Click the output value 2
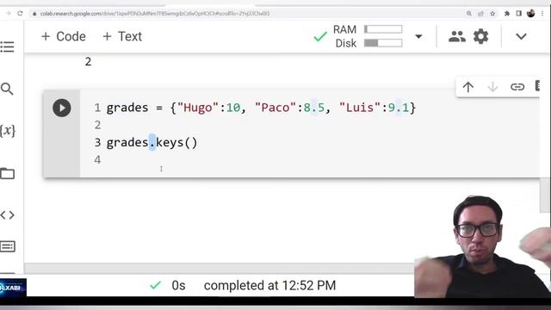The height and width of the screenshot is (310, 551). pyautogui.click(x=88, y=61)
